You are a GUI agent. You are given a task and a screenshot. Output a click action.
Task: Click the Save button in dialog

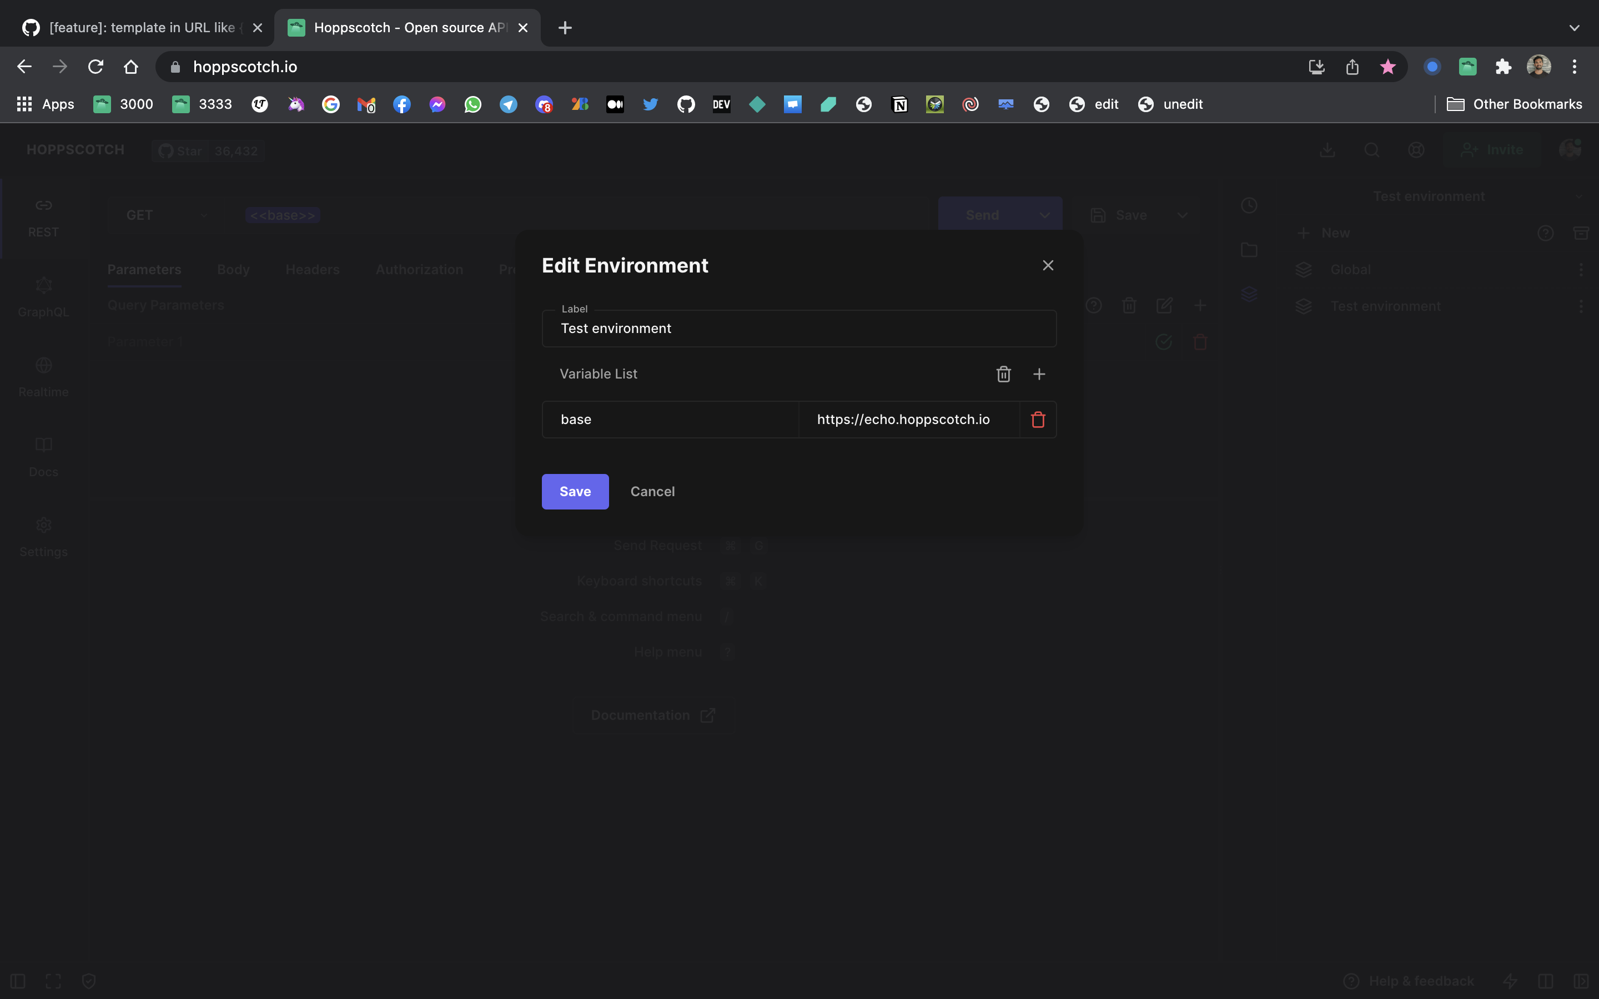pyautogui.click(x=575, y=492)
